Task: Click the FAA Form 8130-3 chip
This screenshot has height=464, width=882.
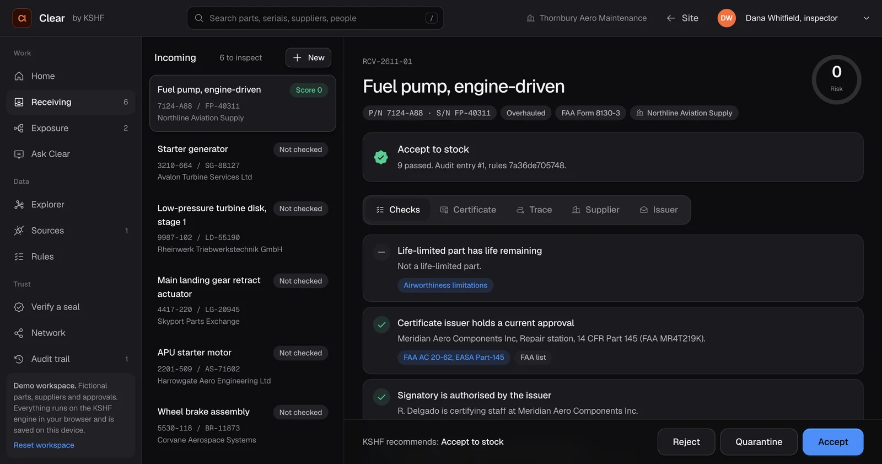Action: [x=590, y=113]
